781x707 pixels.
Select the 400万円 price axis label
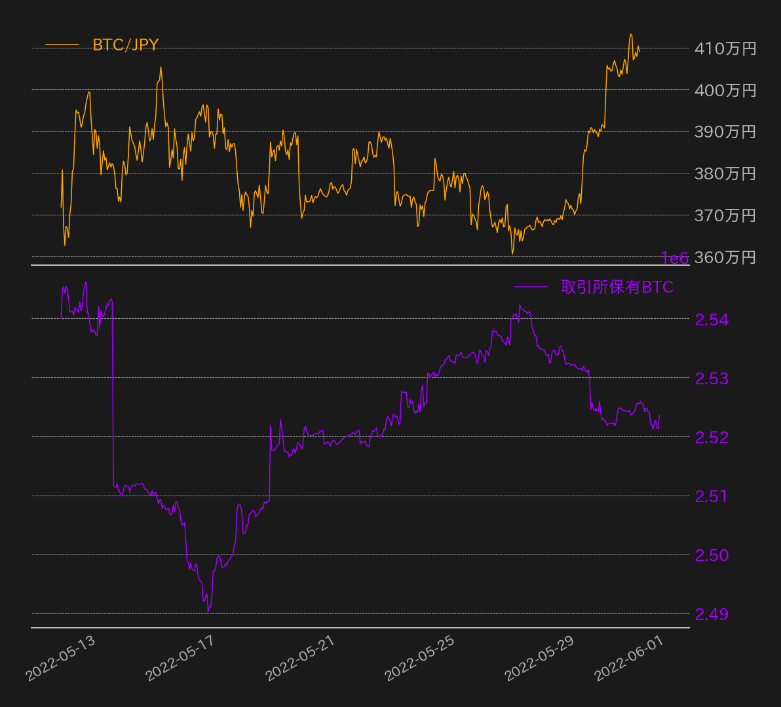tap(725, 90)
